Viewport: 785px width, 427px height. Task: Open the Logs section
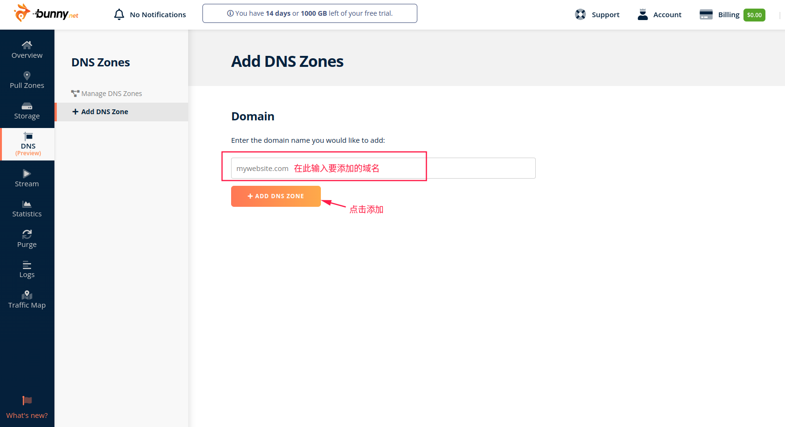(x=27, y=270)
